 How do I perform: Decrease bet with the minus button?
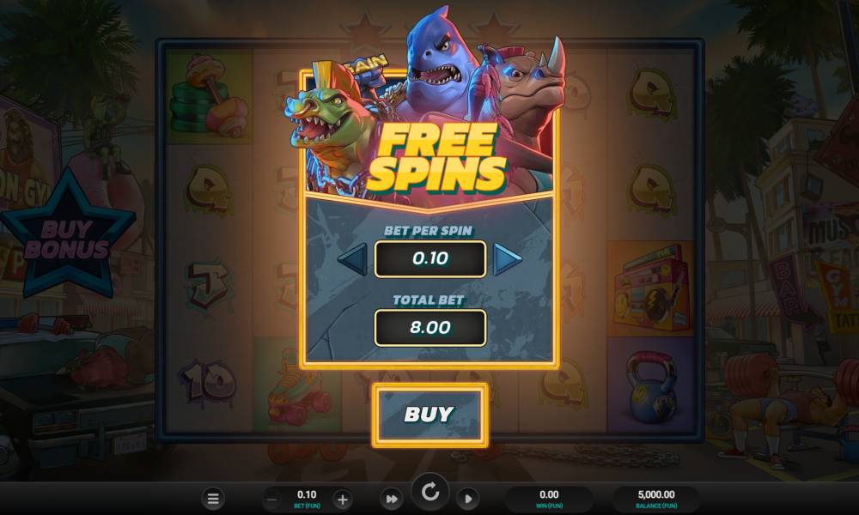271,500
